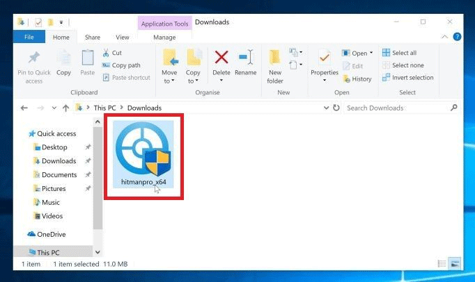Switch to the Manage ribbon tab
The height and width of the screenshot is (282, 475).
[164, 38]
